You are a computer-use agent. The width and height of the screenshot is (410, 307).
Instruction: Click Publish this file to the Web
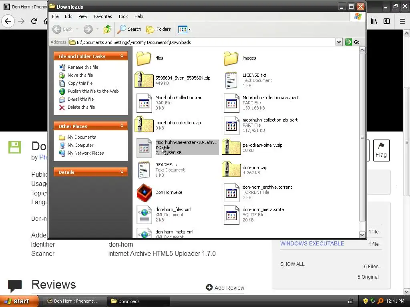tap(93, 91)
